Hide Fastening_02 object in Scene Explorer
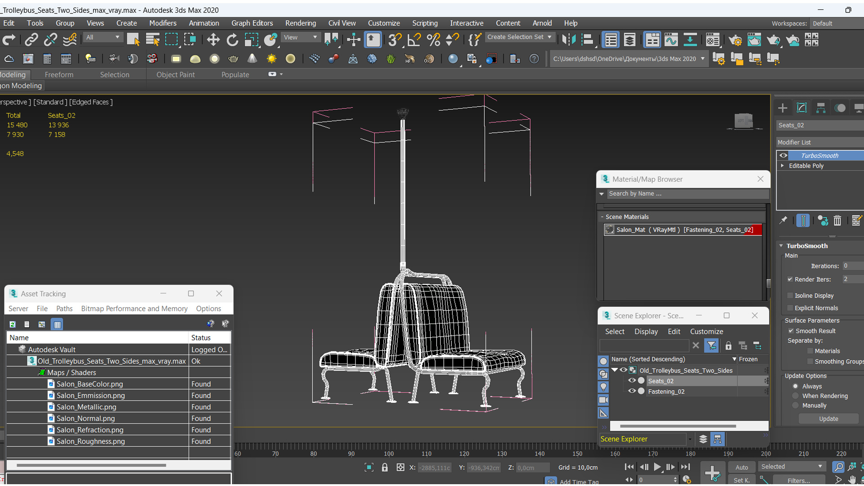The height and width of the screenshot is (486, 864). coord(632,391)
